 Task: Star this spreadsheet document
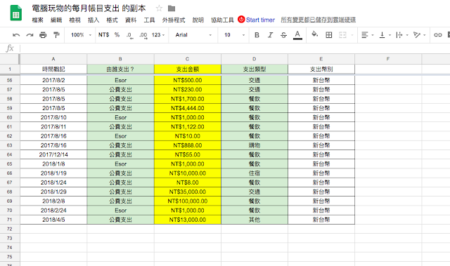159,8
